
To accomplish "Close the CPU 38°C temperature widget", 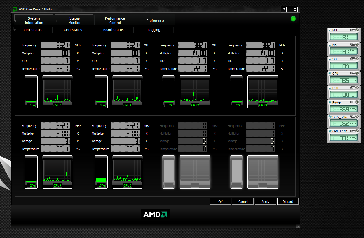I will [357, 88].
